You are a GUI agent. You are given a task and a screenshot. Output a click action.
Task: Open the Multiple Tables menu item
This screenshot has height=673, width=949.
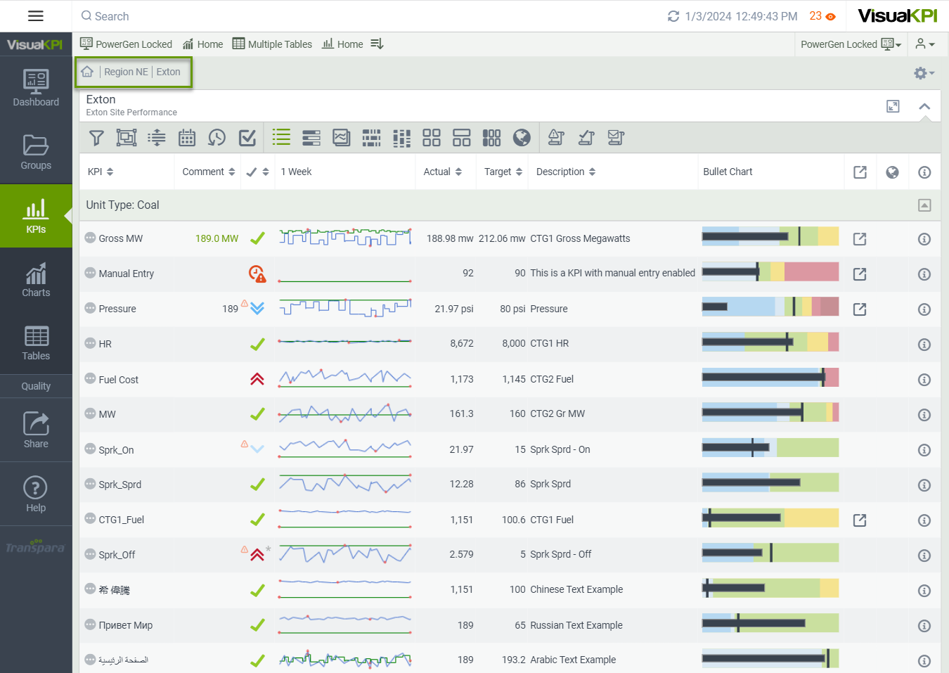coord(272,44)
